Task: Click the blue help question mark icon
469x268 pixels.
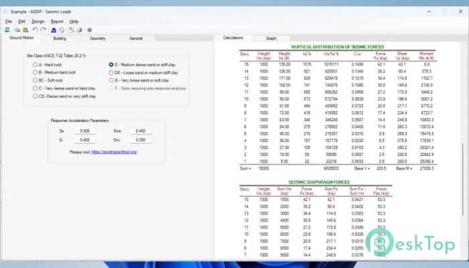Action: click(x=89, y=29)
